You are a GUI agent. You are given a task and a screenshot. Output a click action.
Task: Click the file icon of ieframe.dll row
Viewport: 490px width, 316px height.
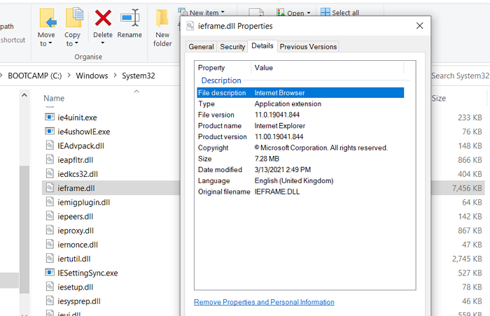pos(50,187)
